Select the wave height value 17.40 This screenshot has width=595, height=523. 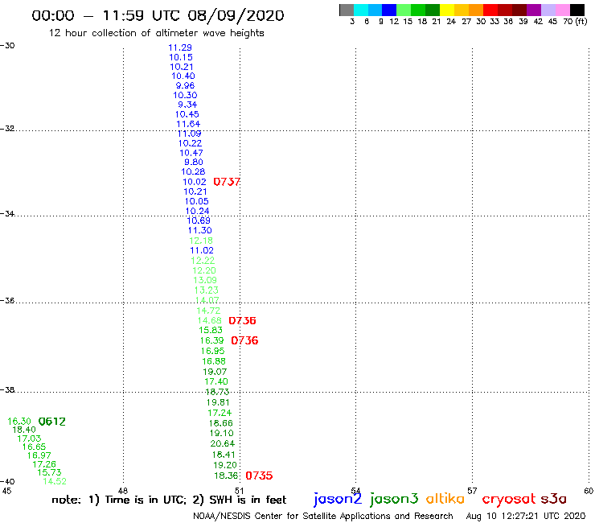coord(216,381)
